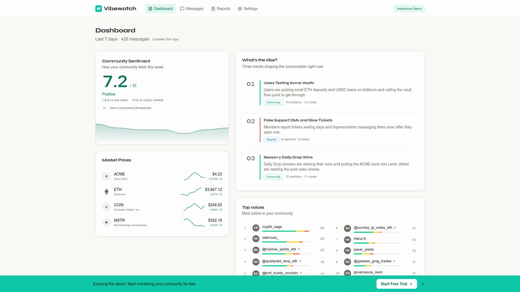Open the ETH price sparkline chart

tap(191, 191)
